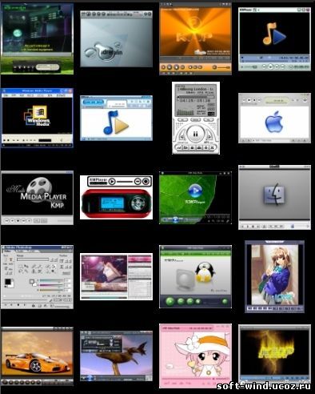
Task: Click the blue play orb on green leaf
Action: [x=195, y=191]
